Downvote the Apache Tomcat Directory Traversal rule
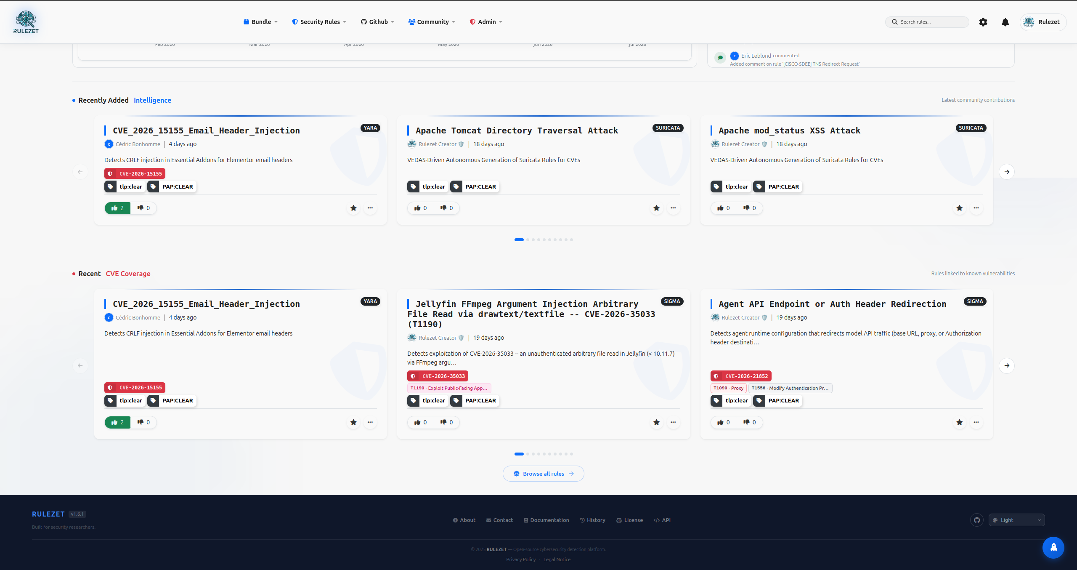 click(446, 208)
